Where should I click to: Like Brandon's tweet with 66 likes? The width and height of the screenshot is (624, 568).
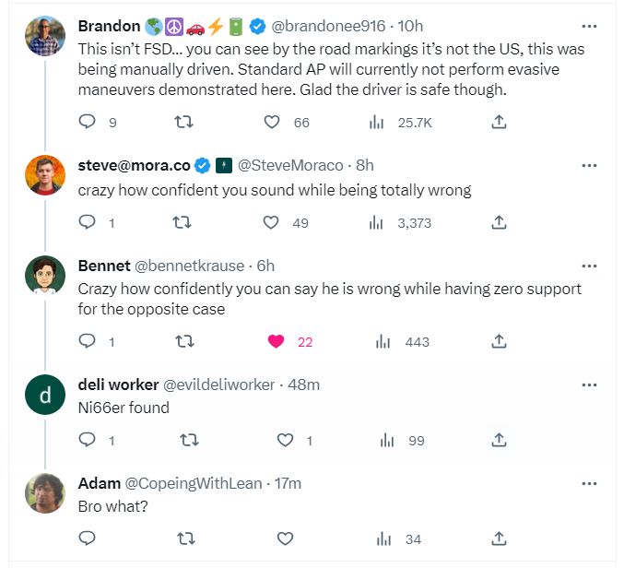pos(272,122)
